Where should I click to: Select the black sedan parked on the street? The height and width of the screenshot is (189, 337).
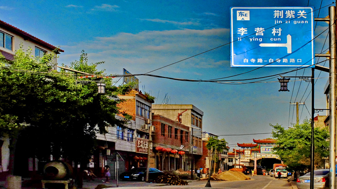[141, 174]
